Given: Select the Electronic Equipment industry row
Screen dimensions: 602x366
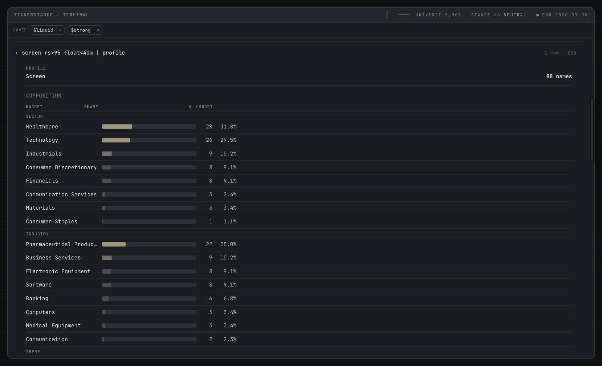Looking at the screenshot, I should coord(299,271).
